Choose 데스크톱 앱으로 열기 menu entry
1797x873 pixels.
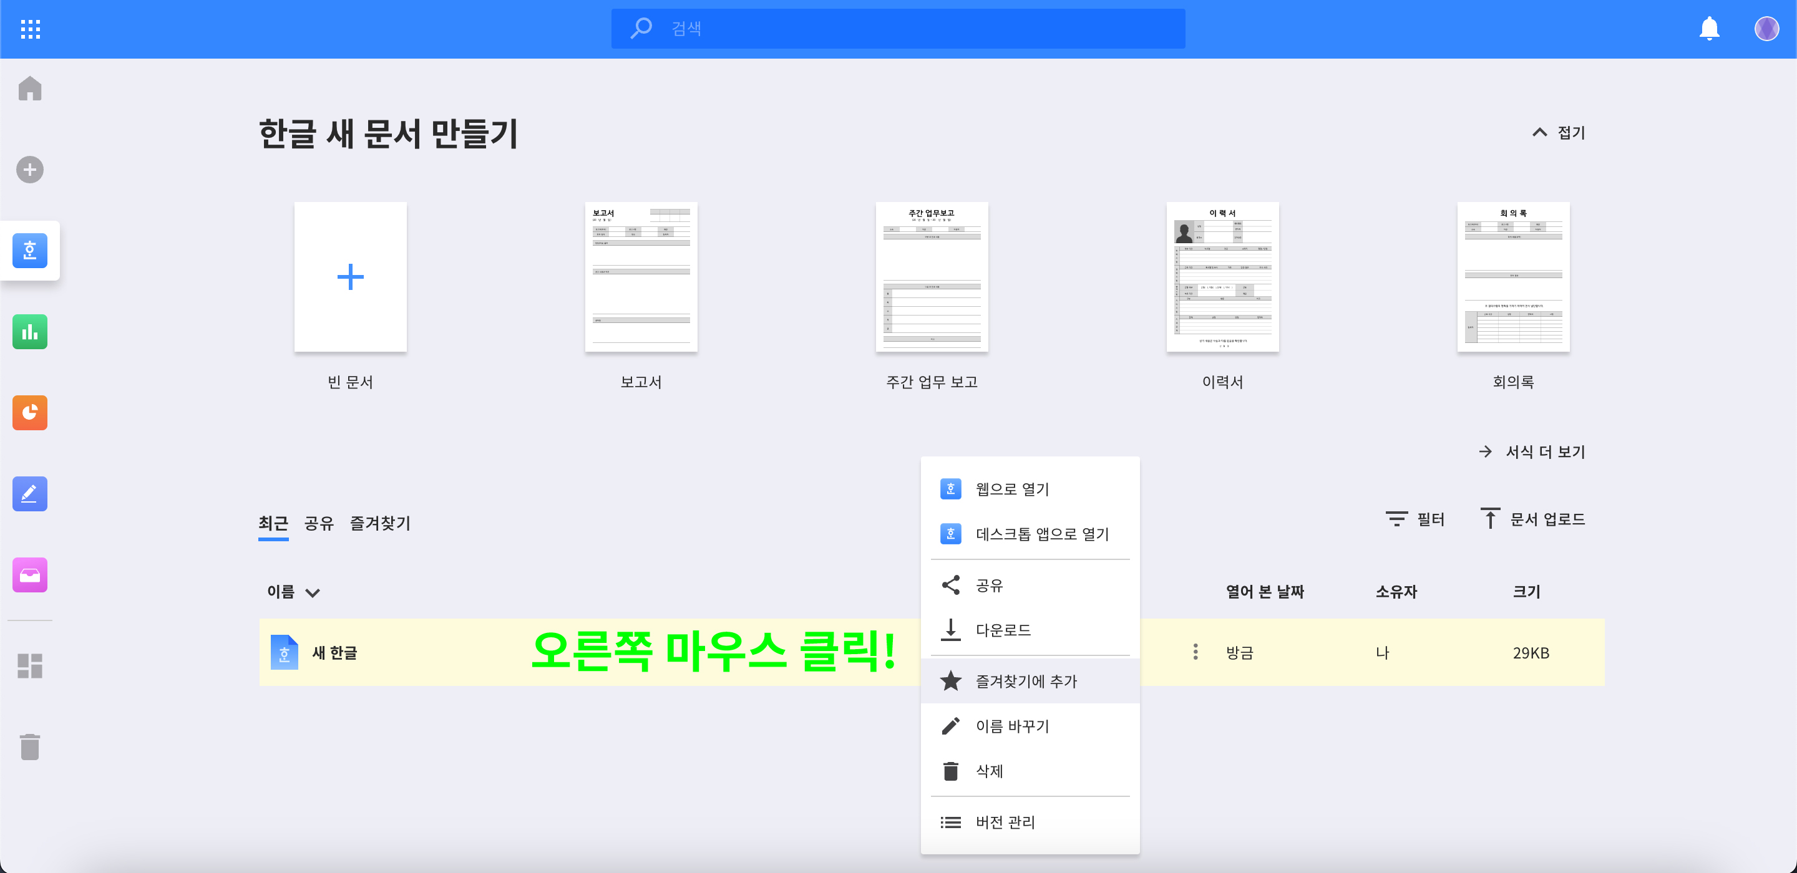click(1030, 533)
